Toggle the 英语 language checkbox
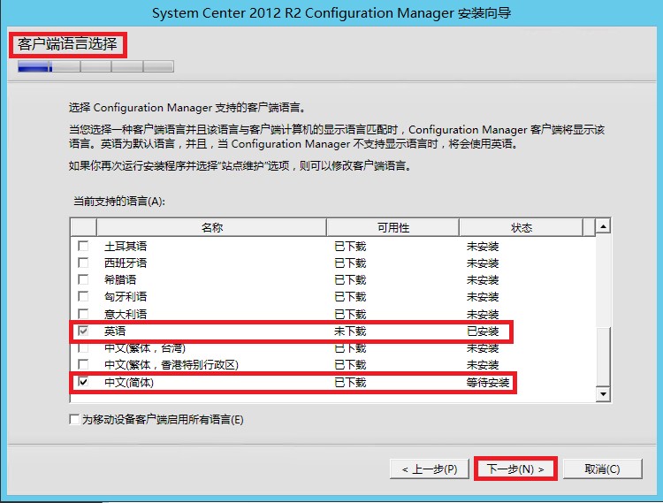This screenshot has width=663, height=503. pos(83,331)
